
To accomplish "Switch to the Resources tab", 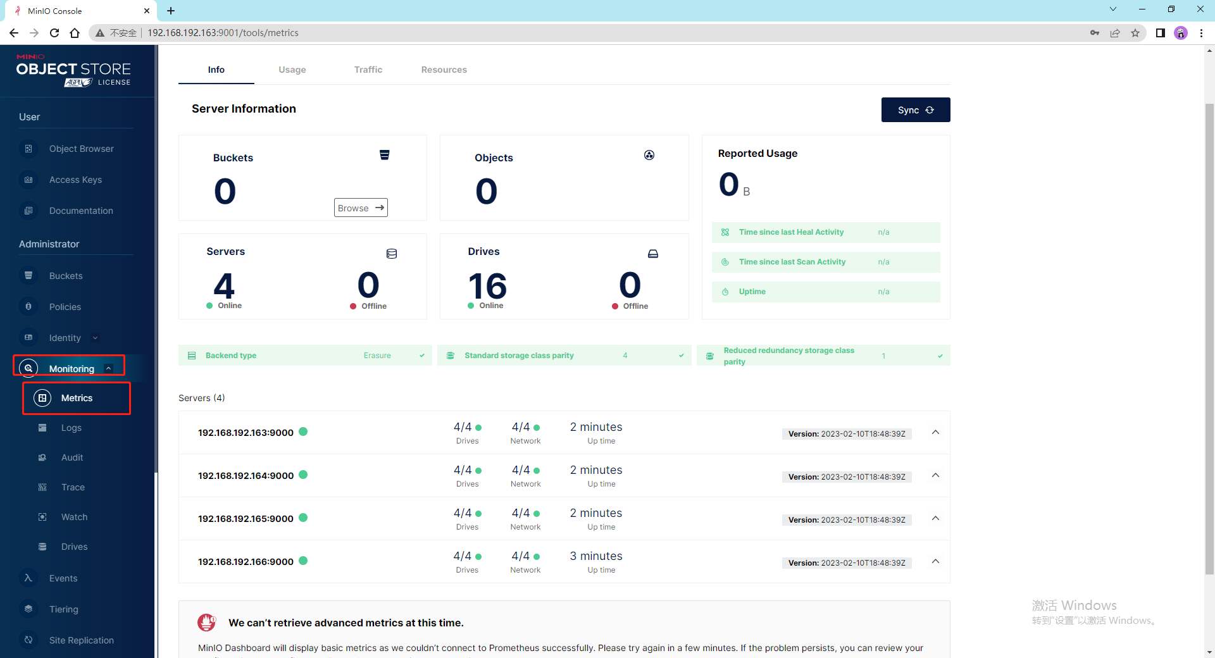I will [444, 70].
